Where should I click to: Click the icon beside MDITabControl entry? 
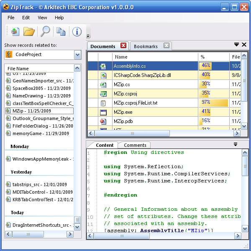tap(8, 192)
